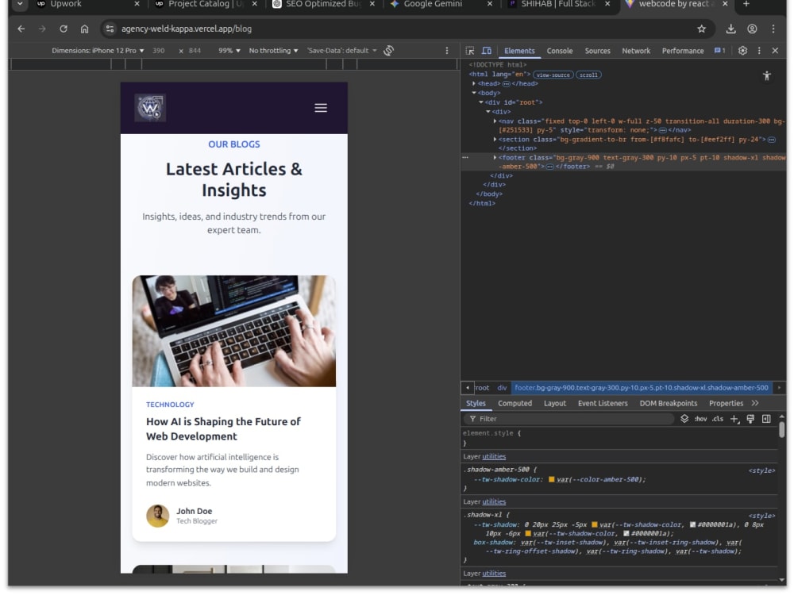794x595 pixels.
Task: View site information icon in address bar
Action: pos(110,29)
